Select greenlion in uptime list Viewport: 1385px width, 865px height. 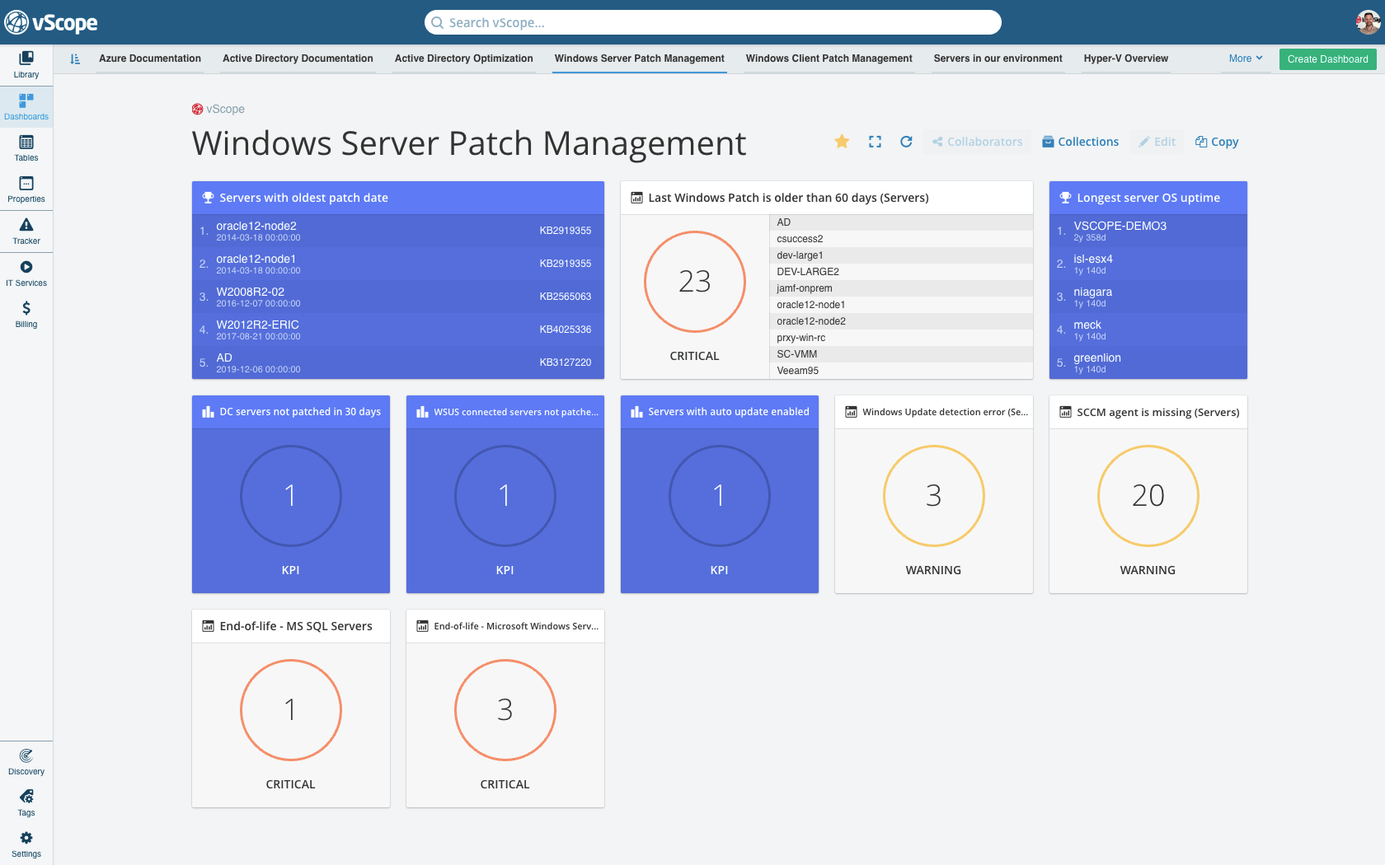pyautogui.click(x=1148, y=362)
